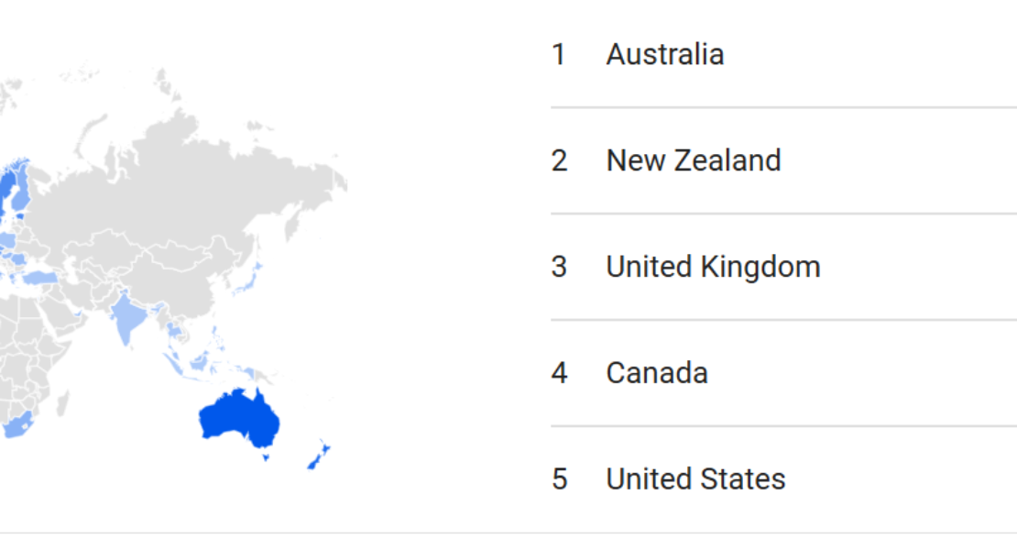
Task: Click rank number 2 beside New Zealand
Action: coord(559,160)
